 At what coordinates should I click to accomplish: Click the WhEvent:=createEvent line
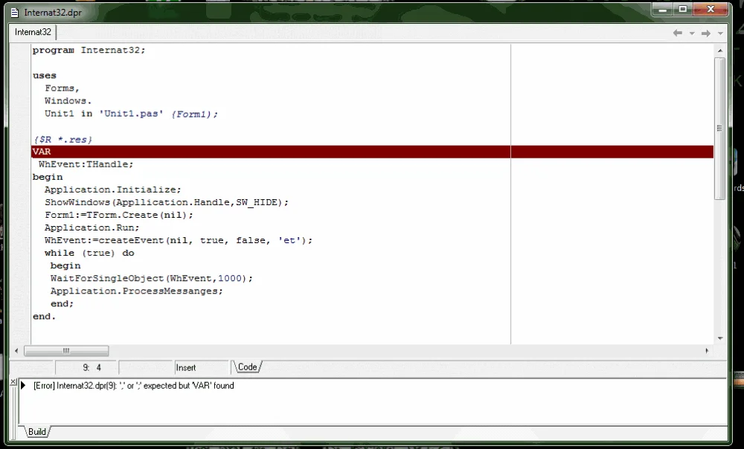(x=179, y=240)
